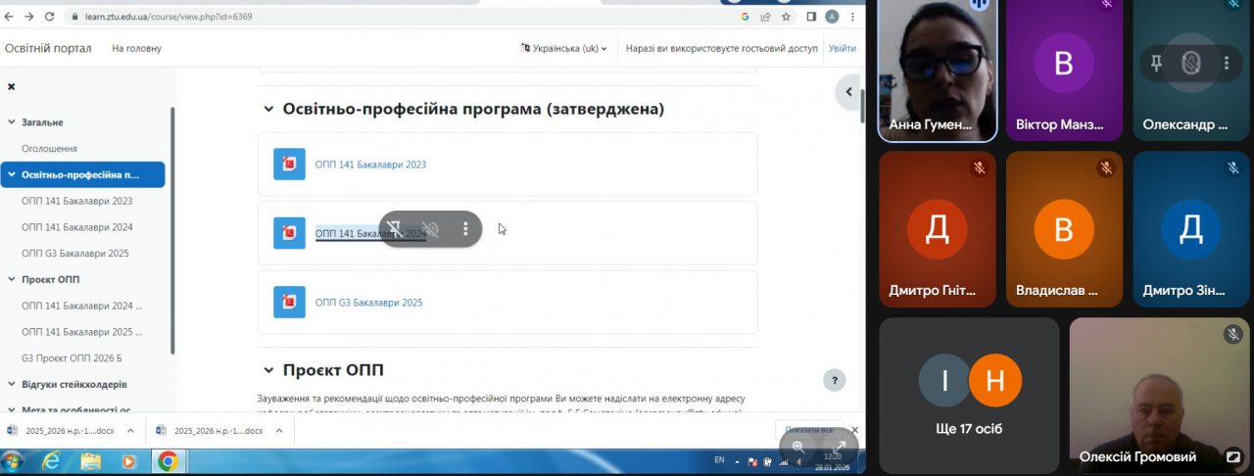
Task: Expand the shared screen to fullscreen
Action: click(840, 447)
